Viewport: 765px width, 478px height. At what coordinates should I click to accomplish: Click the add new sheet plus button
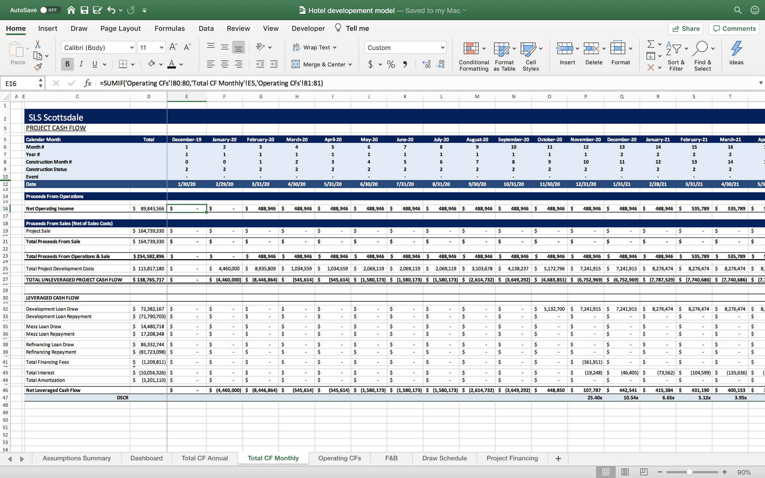coord(558,459)
